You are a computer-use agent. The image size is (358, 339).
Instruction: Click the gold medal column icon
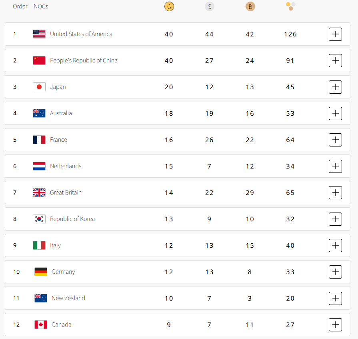(x=169, y=6)
